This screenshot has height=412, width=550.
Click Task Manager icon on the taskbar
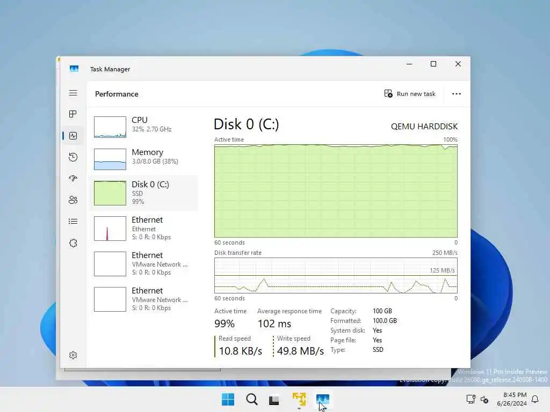click(322, 399)
